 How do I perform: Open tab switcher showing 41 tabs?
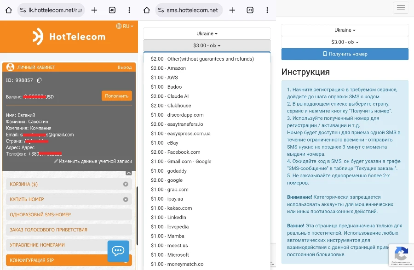point(250,10)
